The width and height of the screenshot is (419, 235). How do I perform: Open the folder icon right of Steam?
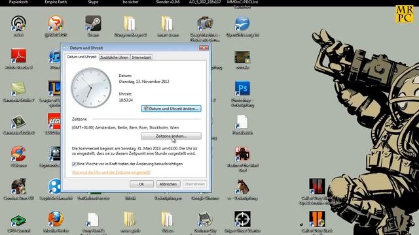(x=130, y=23)
